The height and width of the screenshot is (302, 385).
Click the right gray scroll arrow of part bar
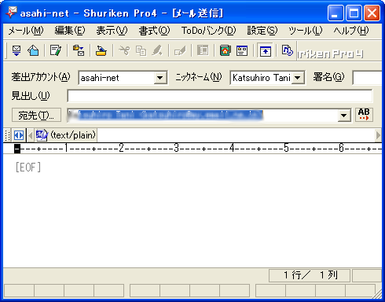point(378,135)
